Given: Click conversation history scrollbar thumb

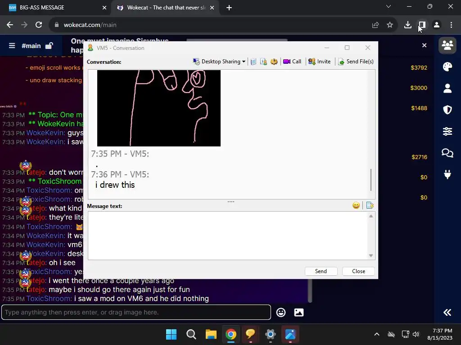Looking at the screenshot, I should click(371, 180).
